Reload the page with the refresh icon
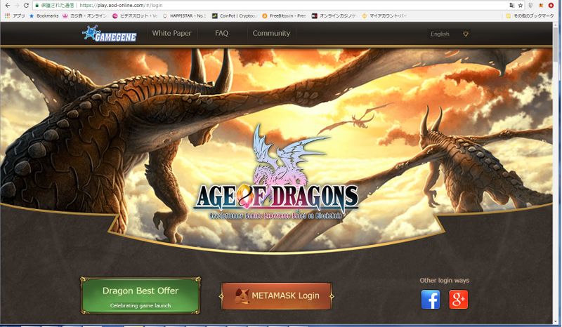This screenshot has width=562, height=327. [x=26, y=5]
